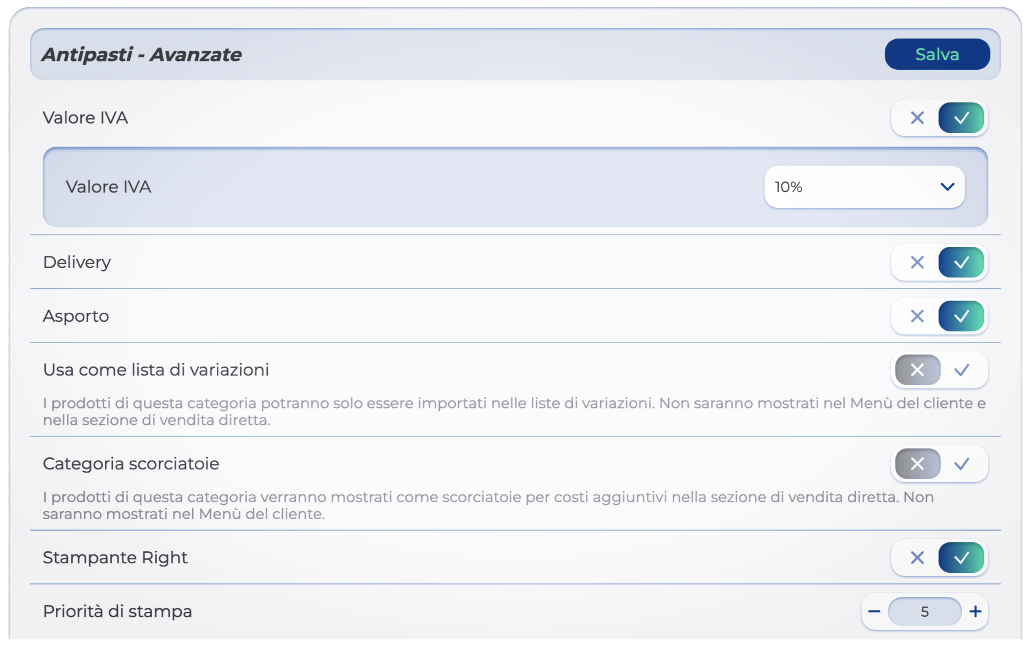Increase Priorità di stampa with the plus button
1032x646 pixels.
coord(975,612)
